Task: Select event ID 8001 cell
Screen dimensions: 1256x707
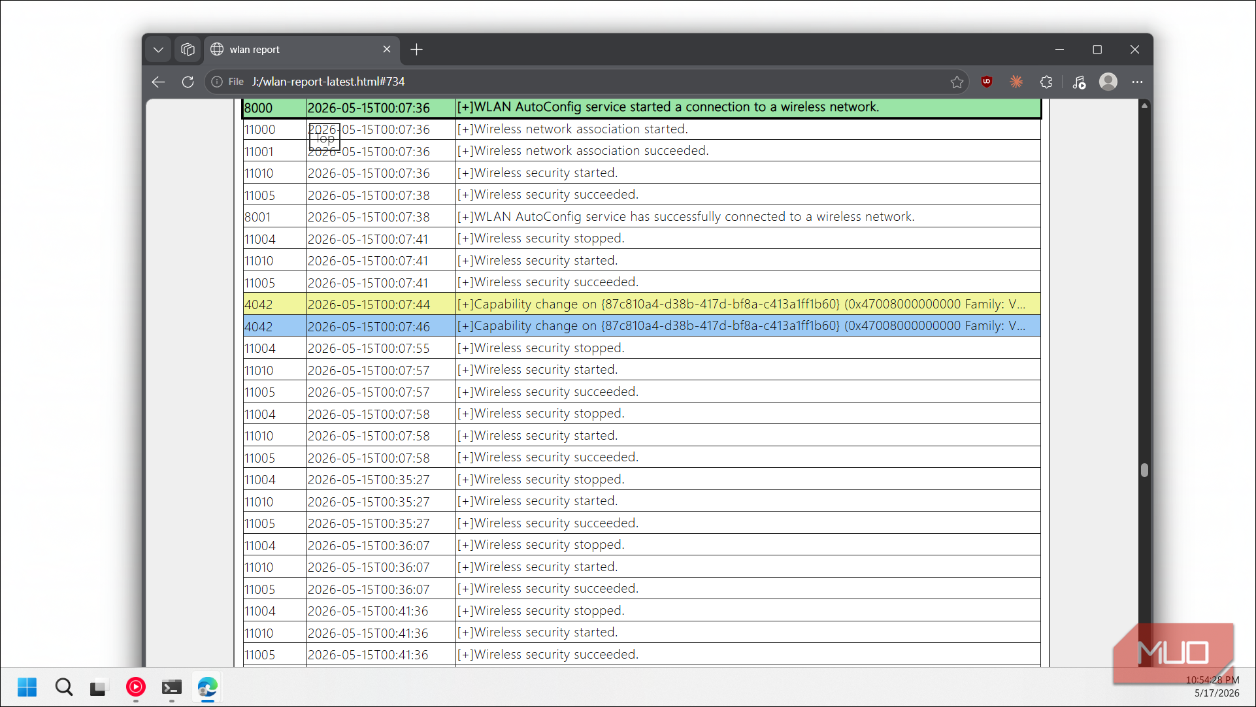Action: coord(274,217)
